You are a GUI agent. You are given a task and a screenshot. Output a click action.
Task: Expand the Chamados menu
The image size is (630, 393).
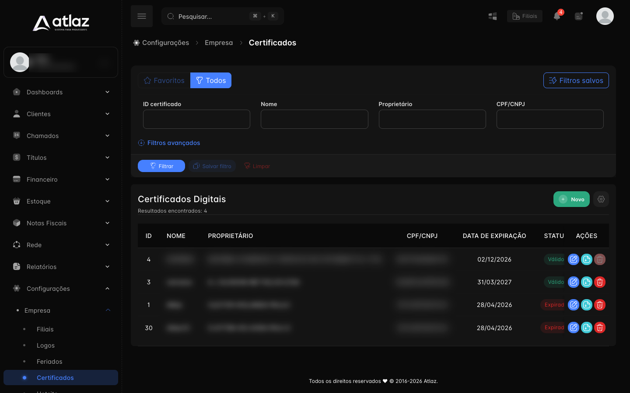click(x=61, y=136)
